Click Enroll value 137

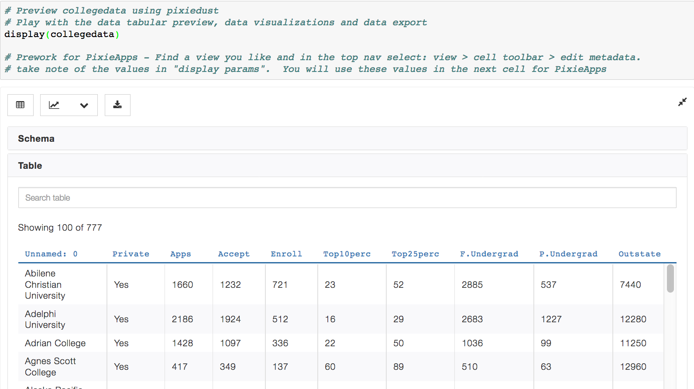click(x=280, y=367)
